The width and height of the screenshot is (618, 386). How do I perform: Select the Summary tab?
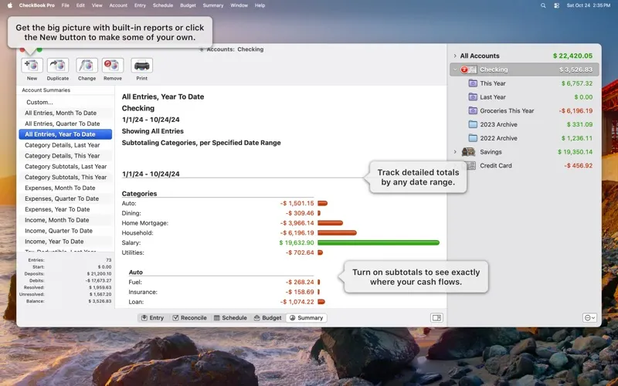tap(306, 318)
